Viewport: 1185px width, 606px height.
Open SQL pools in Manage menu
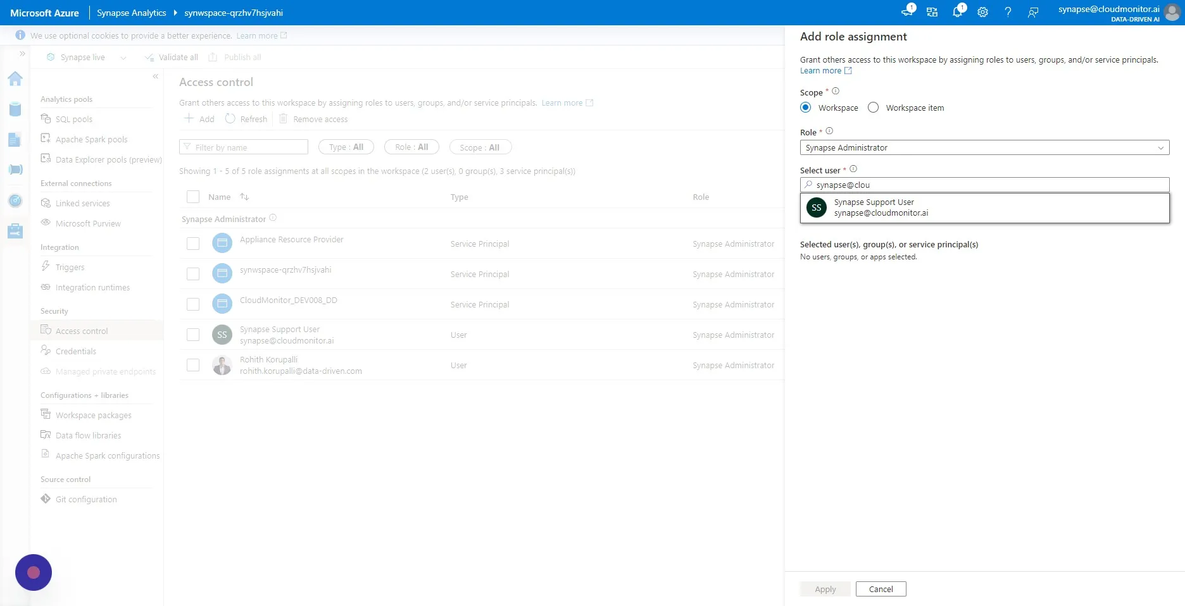pos(73,119)
